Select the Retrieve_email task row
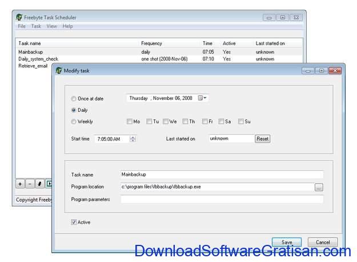357x262 pixels. pos(33,66)
